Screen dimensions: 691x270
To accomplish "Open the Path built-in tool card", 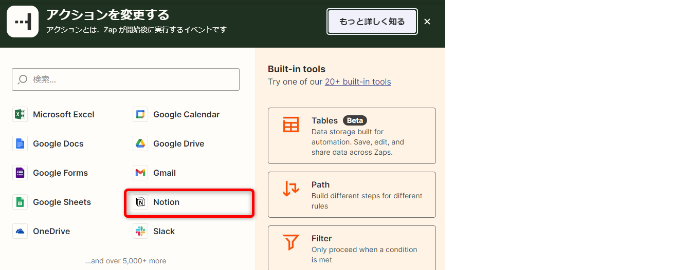I will (352, 195).
